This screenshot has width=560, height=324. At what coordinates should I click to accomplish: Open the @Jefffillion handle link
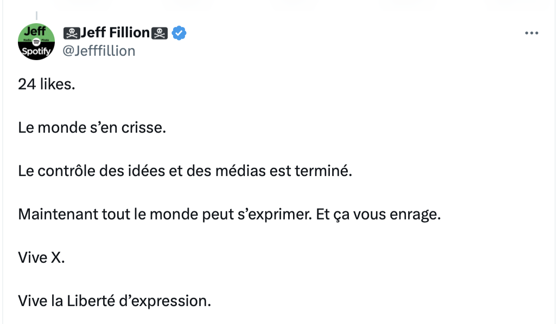(x=99, y=51)
